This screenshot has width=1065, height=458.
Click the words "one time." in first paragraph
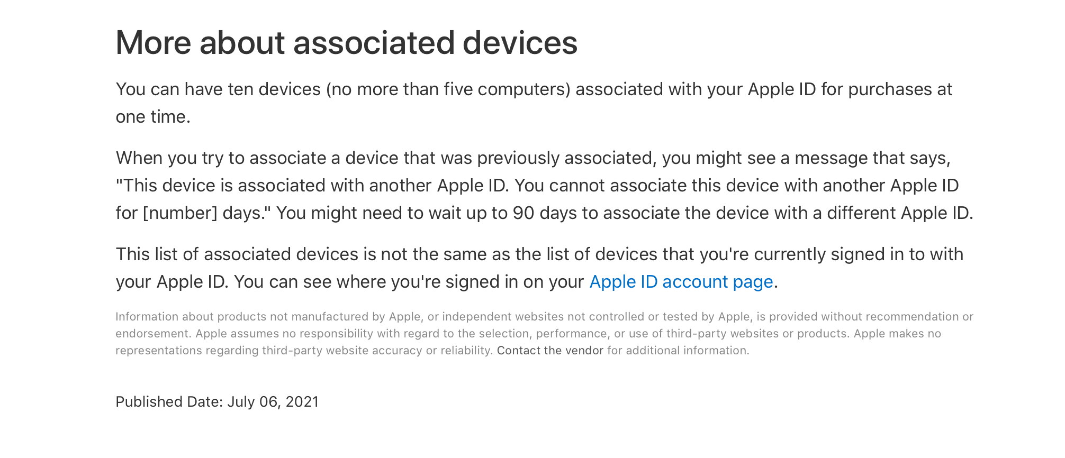coord(153,117)
